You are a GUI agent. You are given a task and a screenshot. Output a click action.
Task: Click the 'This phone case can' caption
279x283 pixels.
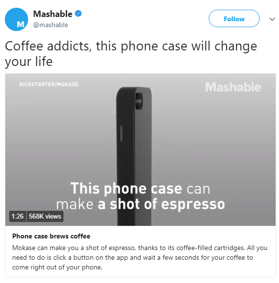[140, 189]
